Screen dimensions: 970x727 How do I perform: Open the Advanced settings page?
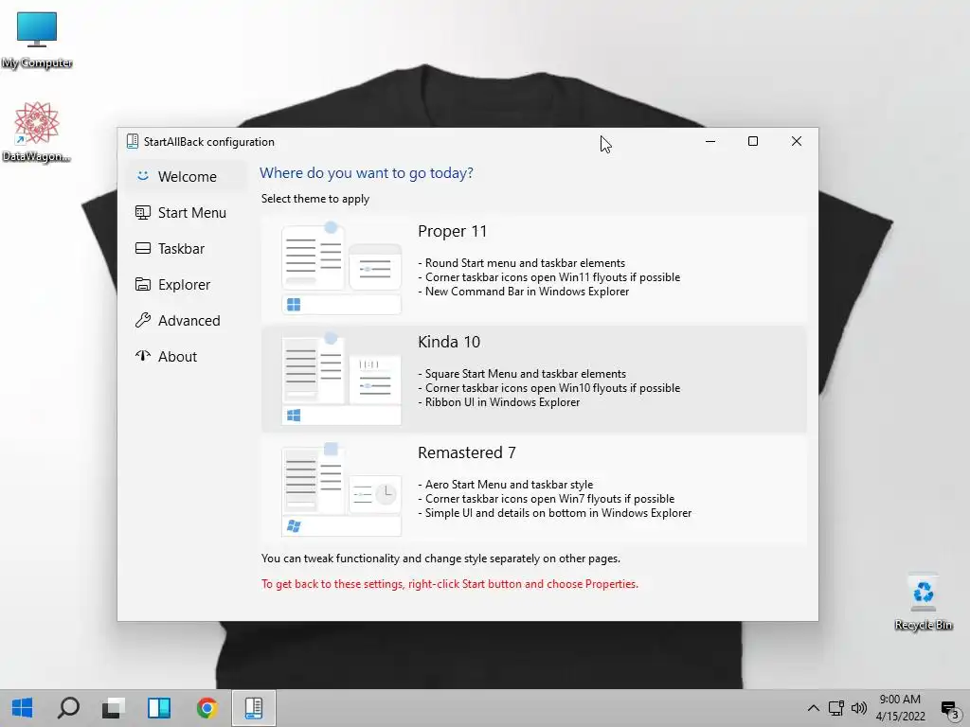187,320
